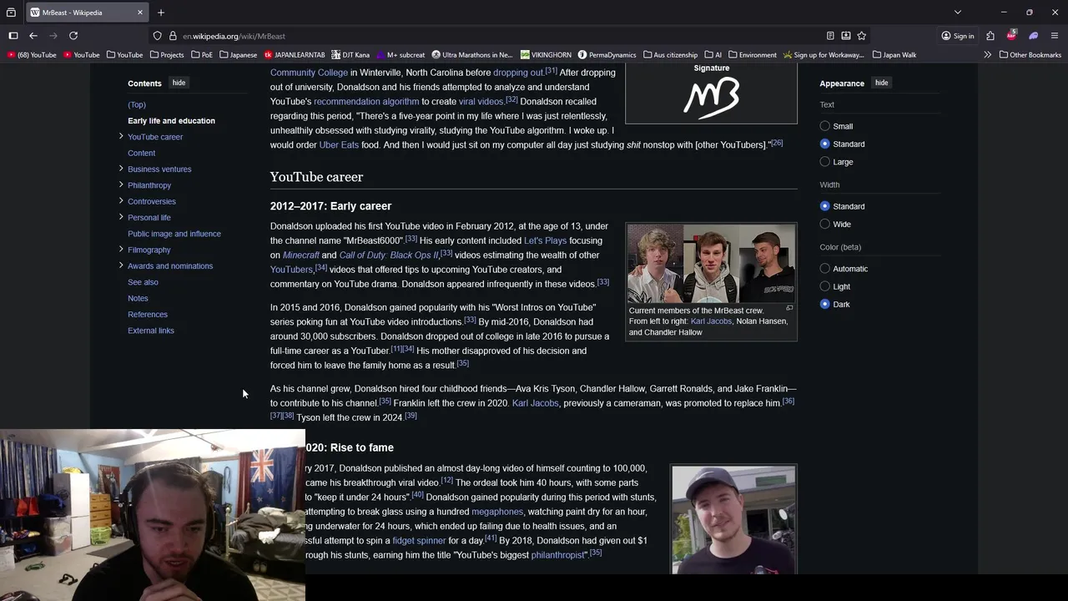Open the JAPANLEARNTAB bookmark
1068x601 pixels.
pos(295,55)
